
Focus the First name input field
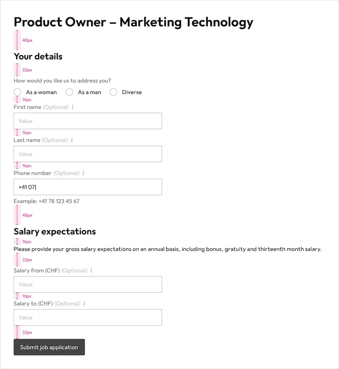click(88, 121)
